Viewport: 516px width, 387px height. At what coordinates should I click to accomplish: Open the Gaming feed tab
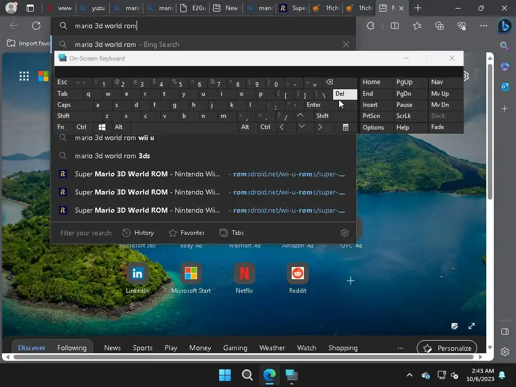[x=235, y=348]
